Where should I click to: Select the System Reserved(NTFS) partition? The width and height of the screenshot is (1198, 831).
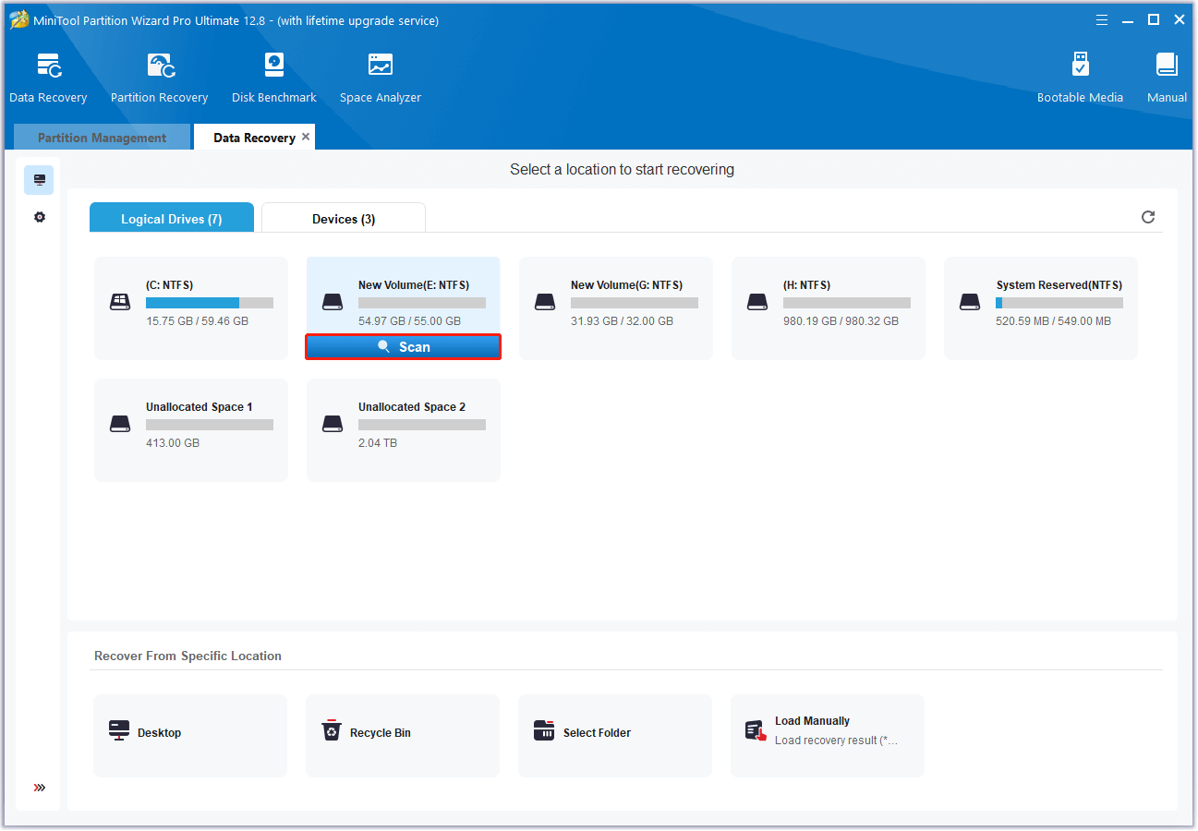pyautogui.click(x=1041, y=308)
